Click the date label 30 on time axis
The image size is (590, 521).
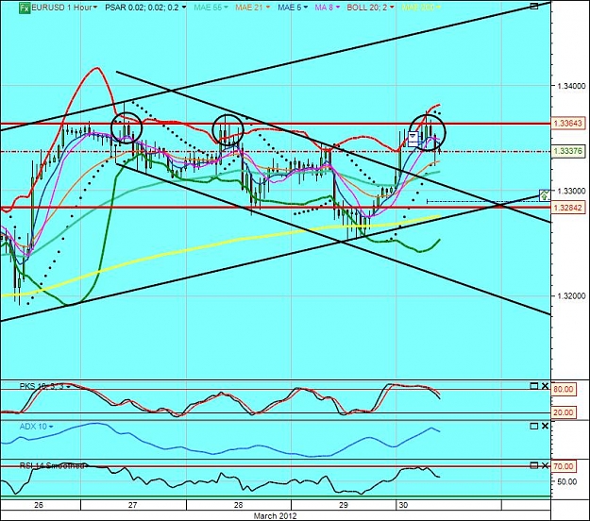tap(403, 505)
